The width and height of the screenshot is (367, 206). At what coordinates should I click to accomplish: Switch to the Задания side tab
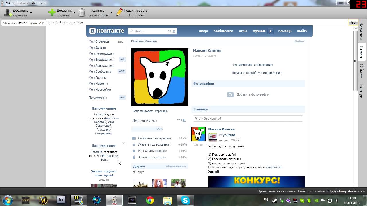point(362,31)
